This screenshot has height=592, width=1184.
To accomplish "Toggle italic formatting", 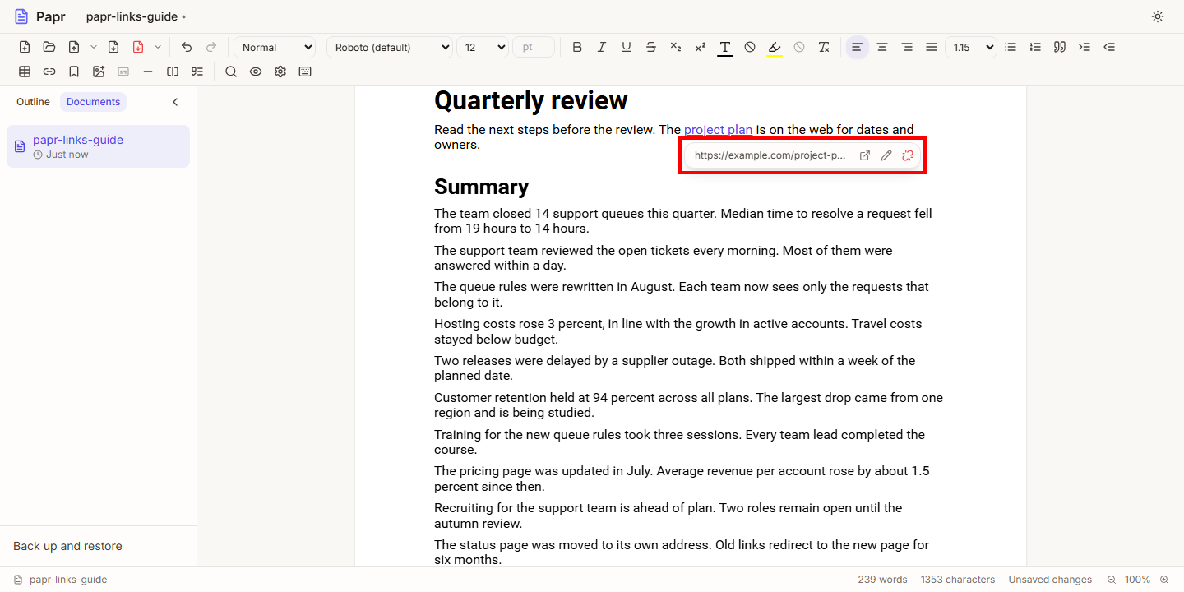I will point(602,47).
